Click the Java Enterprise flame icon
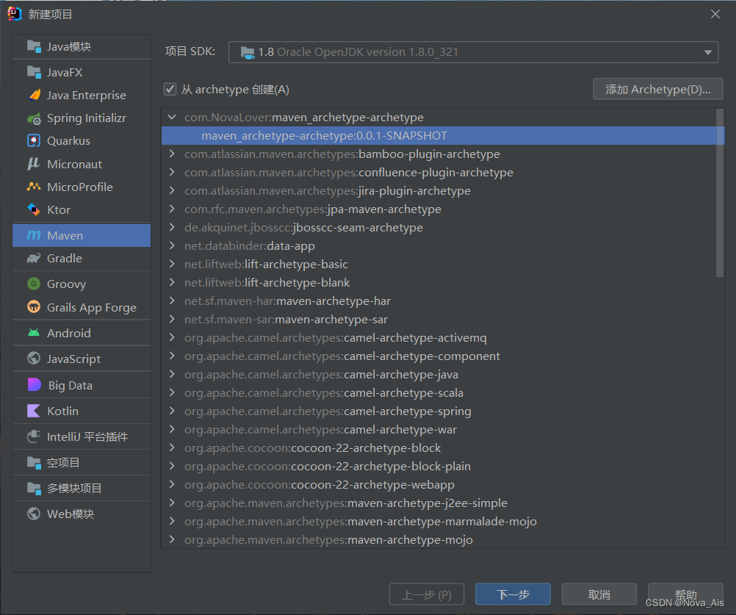Image resolution: width=736 pixels, height=615 pixels. pos(35,95)
